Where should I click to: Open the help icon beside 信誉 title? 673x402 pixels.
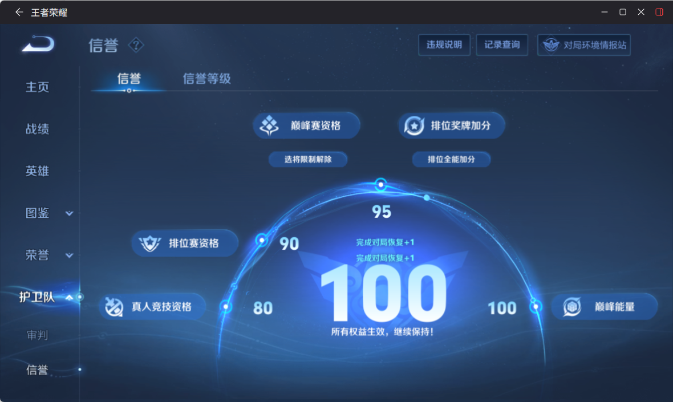136,45
